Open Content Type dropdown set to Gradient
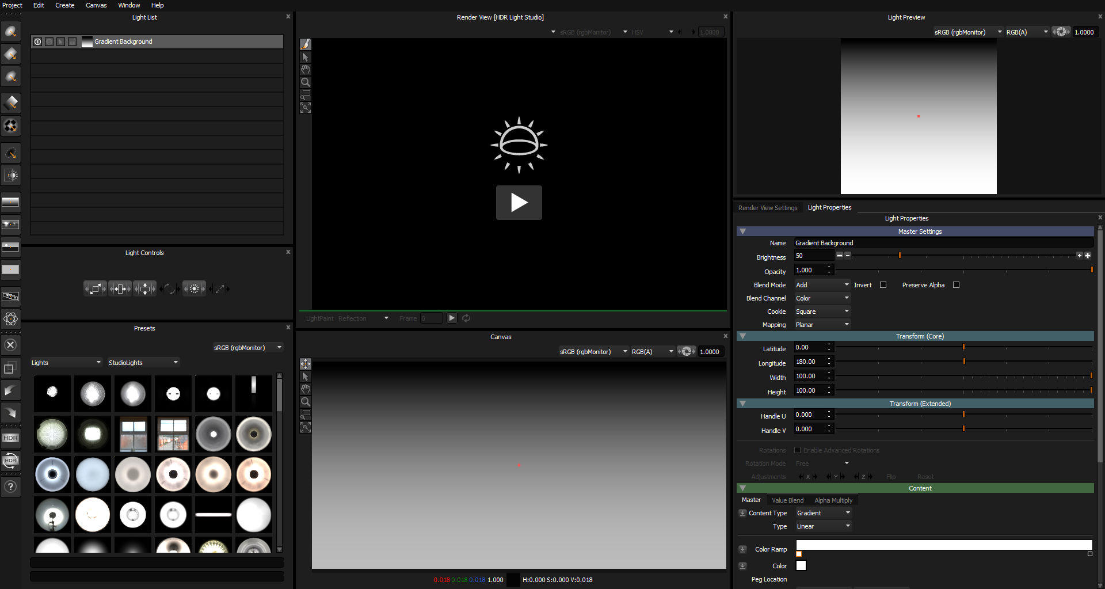The image size is (1105, 589). pyautogui.click(x=824, y=513)
